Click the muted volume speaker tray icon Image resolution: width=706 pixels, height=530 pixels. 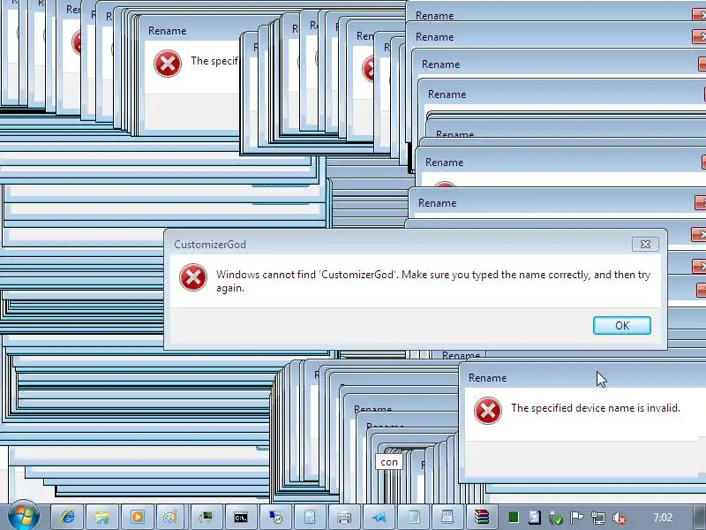click(620, 518)
